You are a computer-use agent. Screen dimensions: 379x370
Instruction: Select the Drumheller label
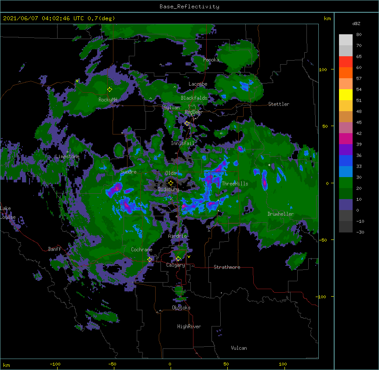point(281,214)
